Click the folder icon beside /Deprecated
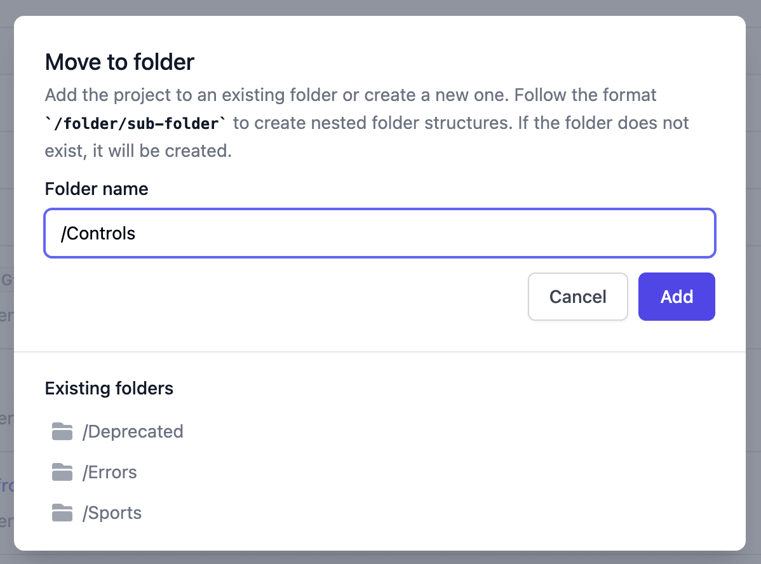 pos(62,431)
